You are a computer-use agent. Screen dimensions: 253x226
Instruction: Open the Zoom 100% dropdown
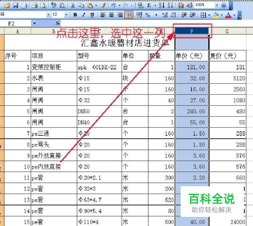[x=217, y=5]
